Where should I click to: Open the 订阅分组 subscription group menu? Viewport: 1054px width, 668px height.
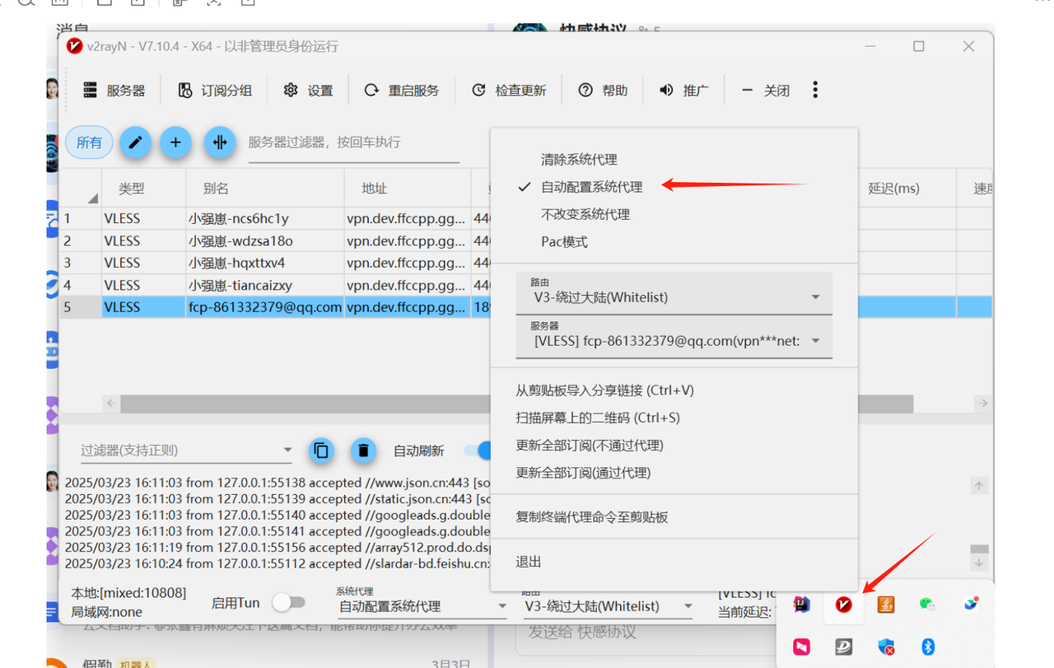216,91
